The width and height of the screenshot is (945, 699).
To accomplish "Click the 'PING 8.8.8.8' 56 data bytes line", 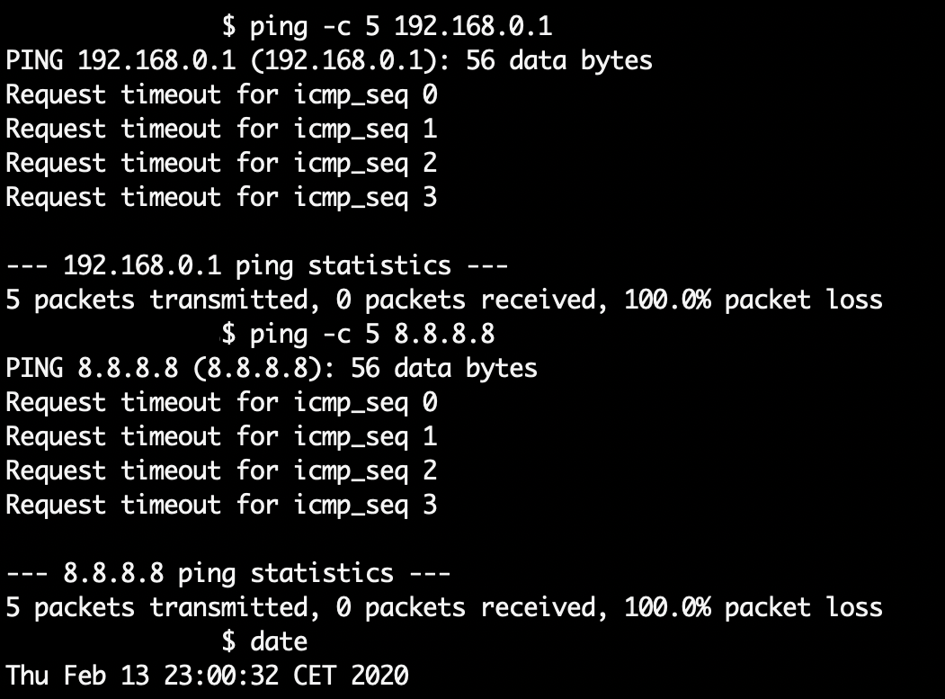I will pos(272,369).
